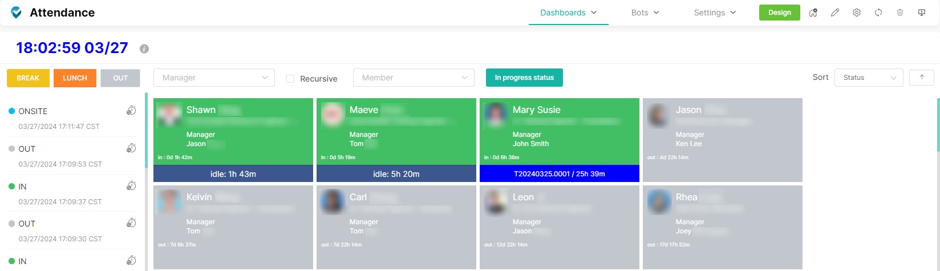Toggle the BREAK status button
940x271 pixels.
tap(28, 78)
